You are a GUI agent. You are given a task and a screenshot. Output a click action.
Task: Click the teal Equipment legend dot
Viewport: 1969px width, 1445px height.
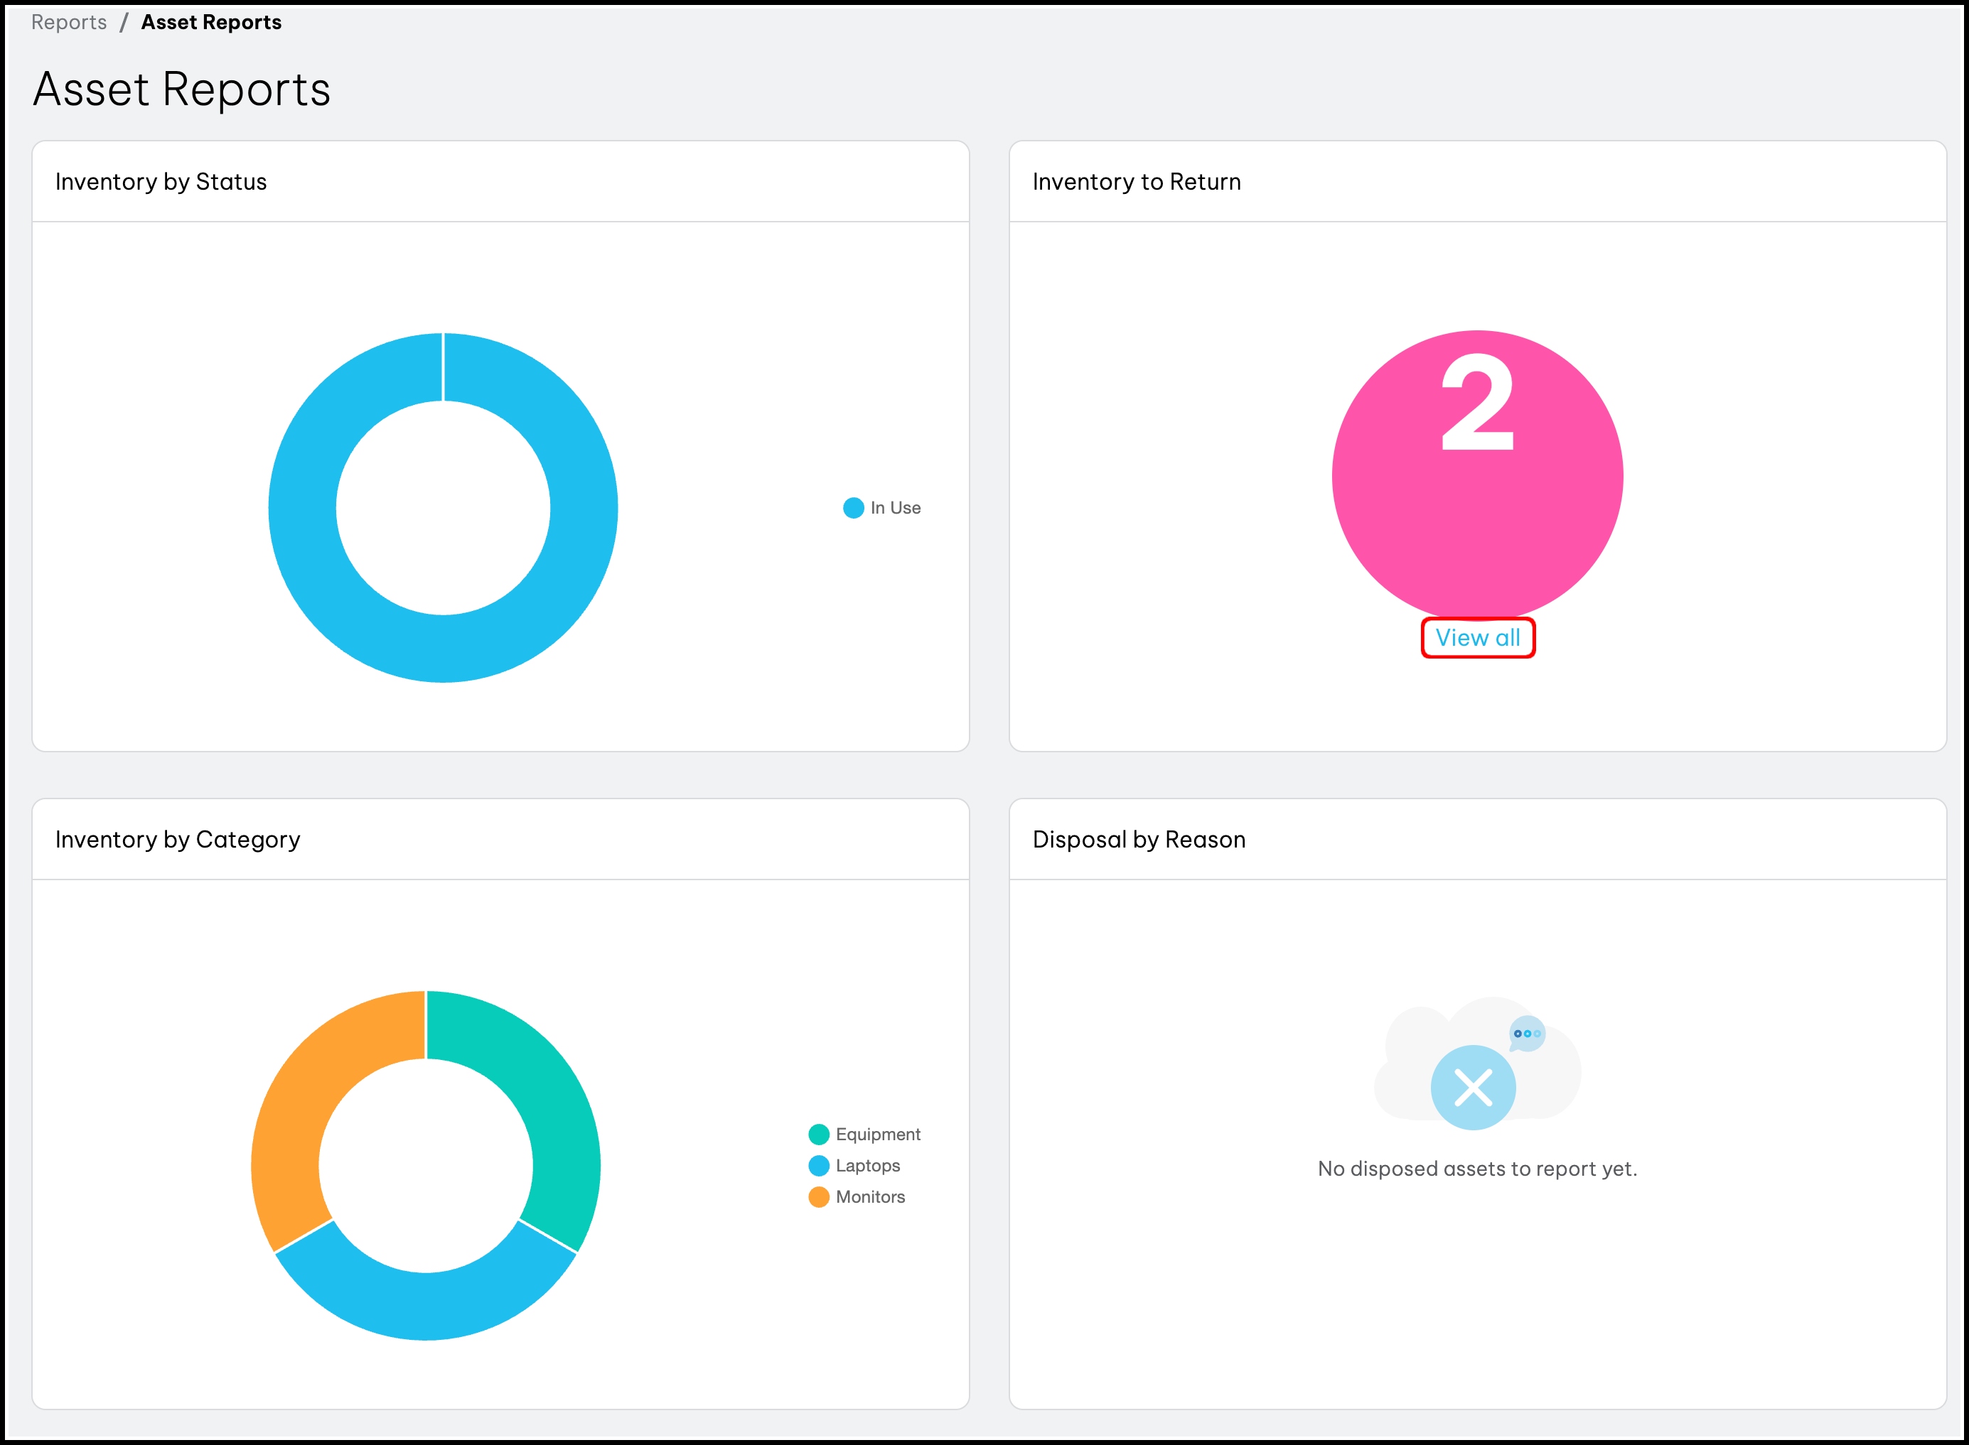818,1135
